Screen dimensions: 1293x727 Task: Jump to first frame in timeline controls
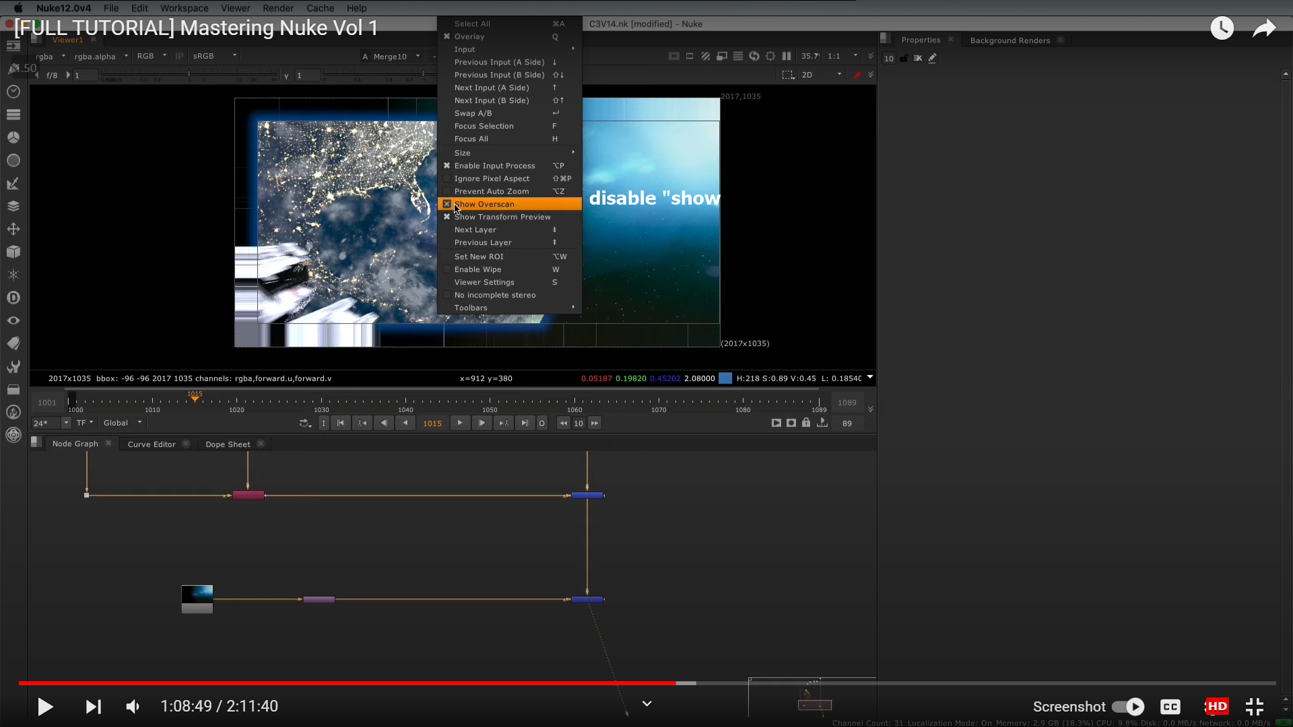(x=341, y=423)
